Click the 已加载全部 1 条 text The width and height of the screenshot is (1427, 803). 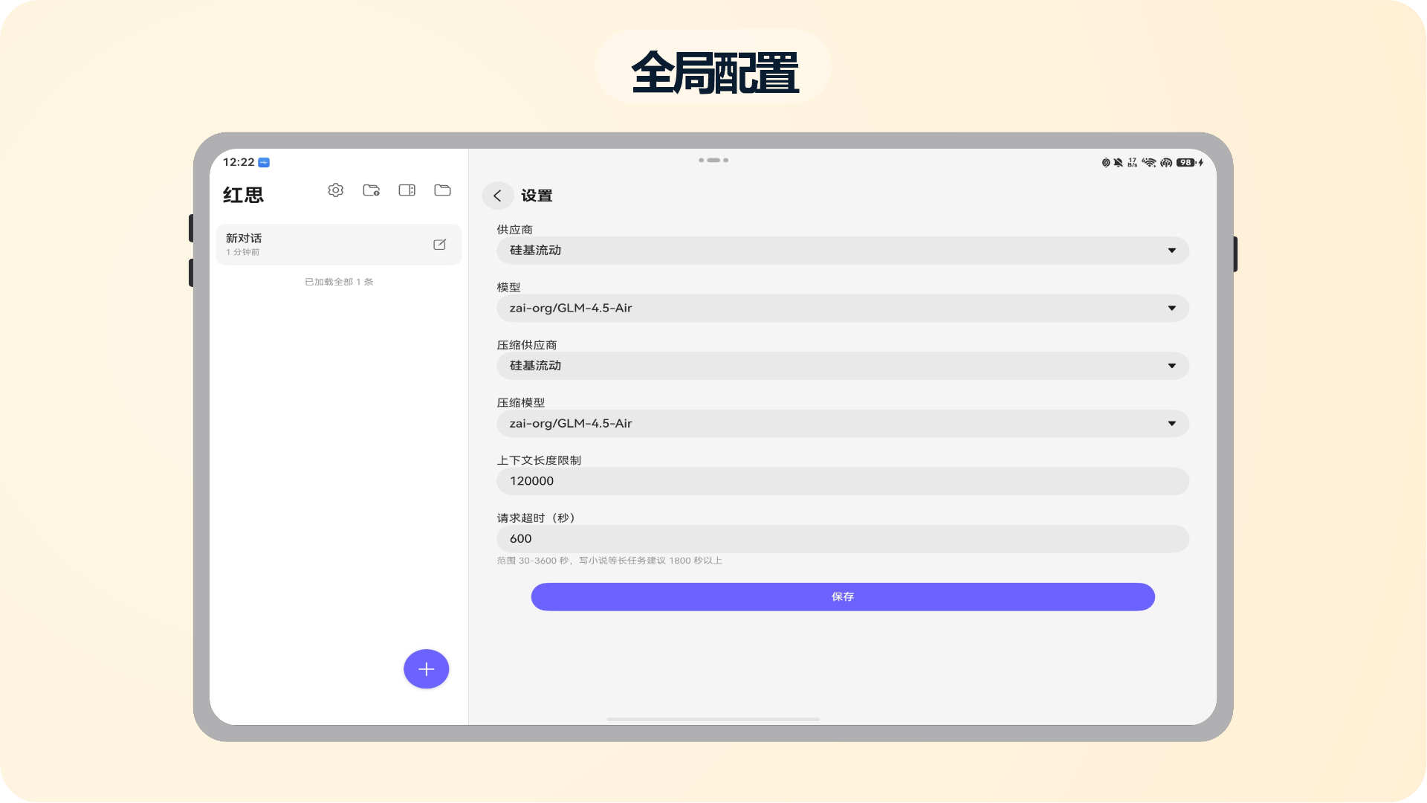point(339,282)
